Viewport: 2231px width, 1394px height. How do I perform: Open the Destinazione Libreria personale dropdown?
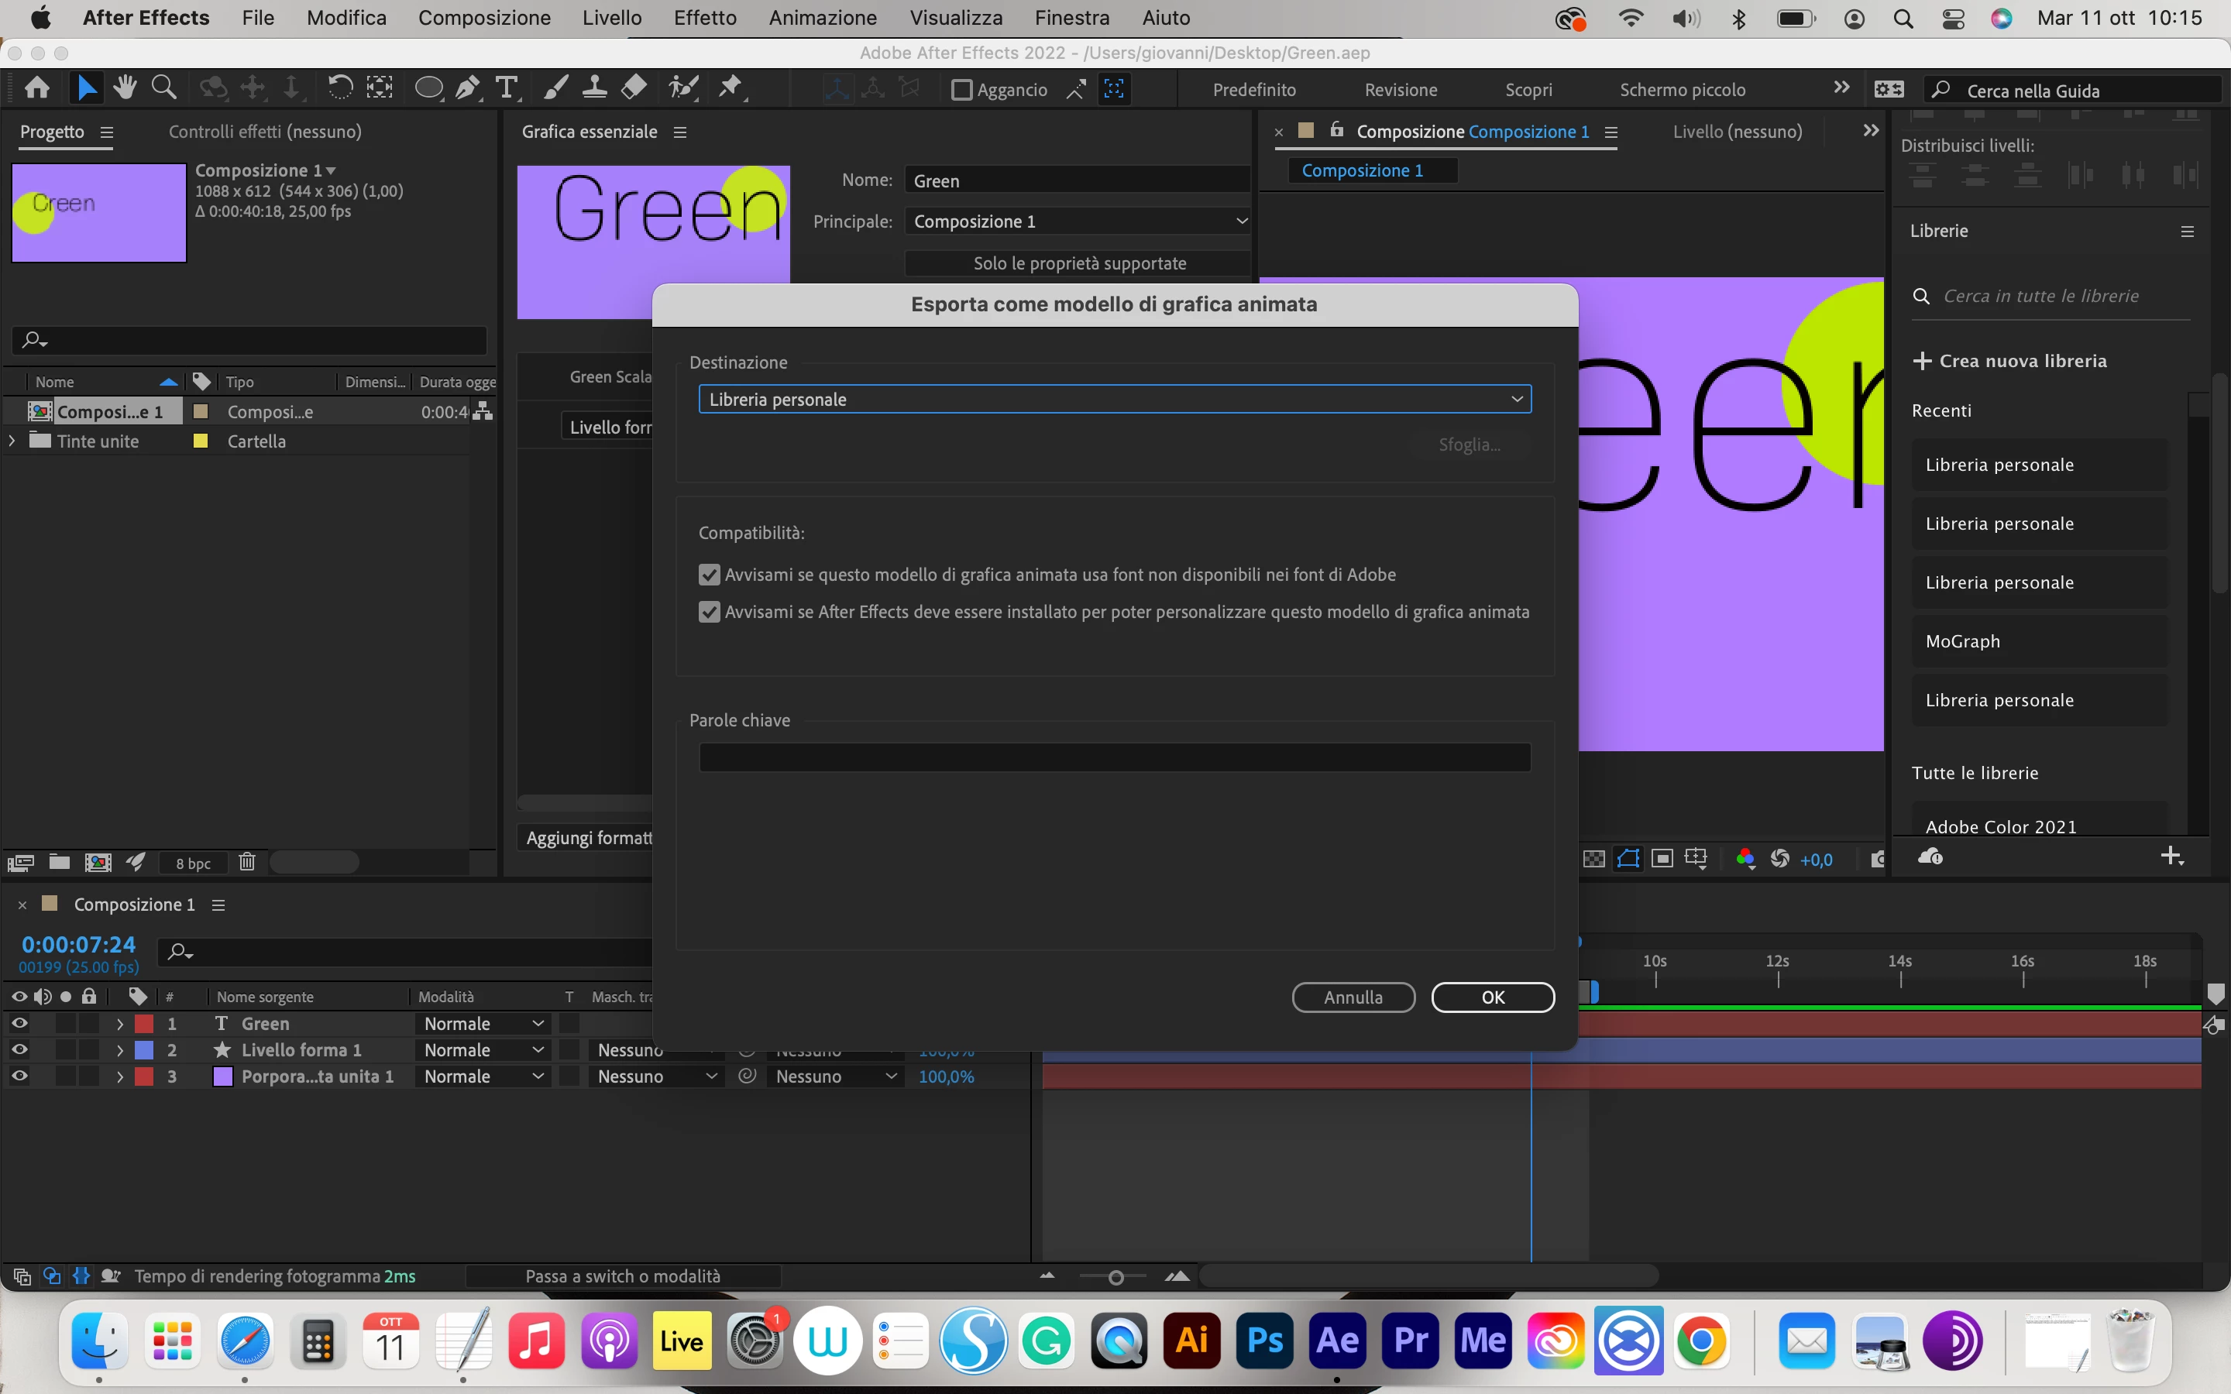(x=1115, y=399)
